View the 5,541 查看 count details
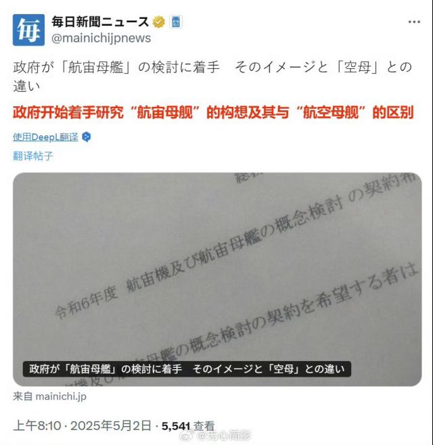This screenshot has height=445, width=433. coord(188,426)
